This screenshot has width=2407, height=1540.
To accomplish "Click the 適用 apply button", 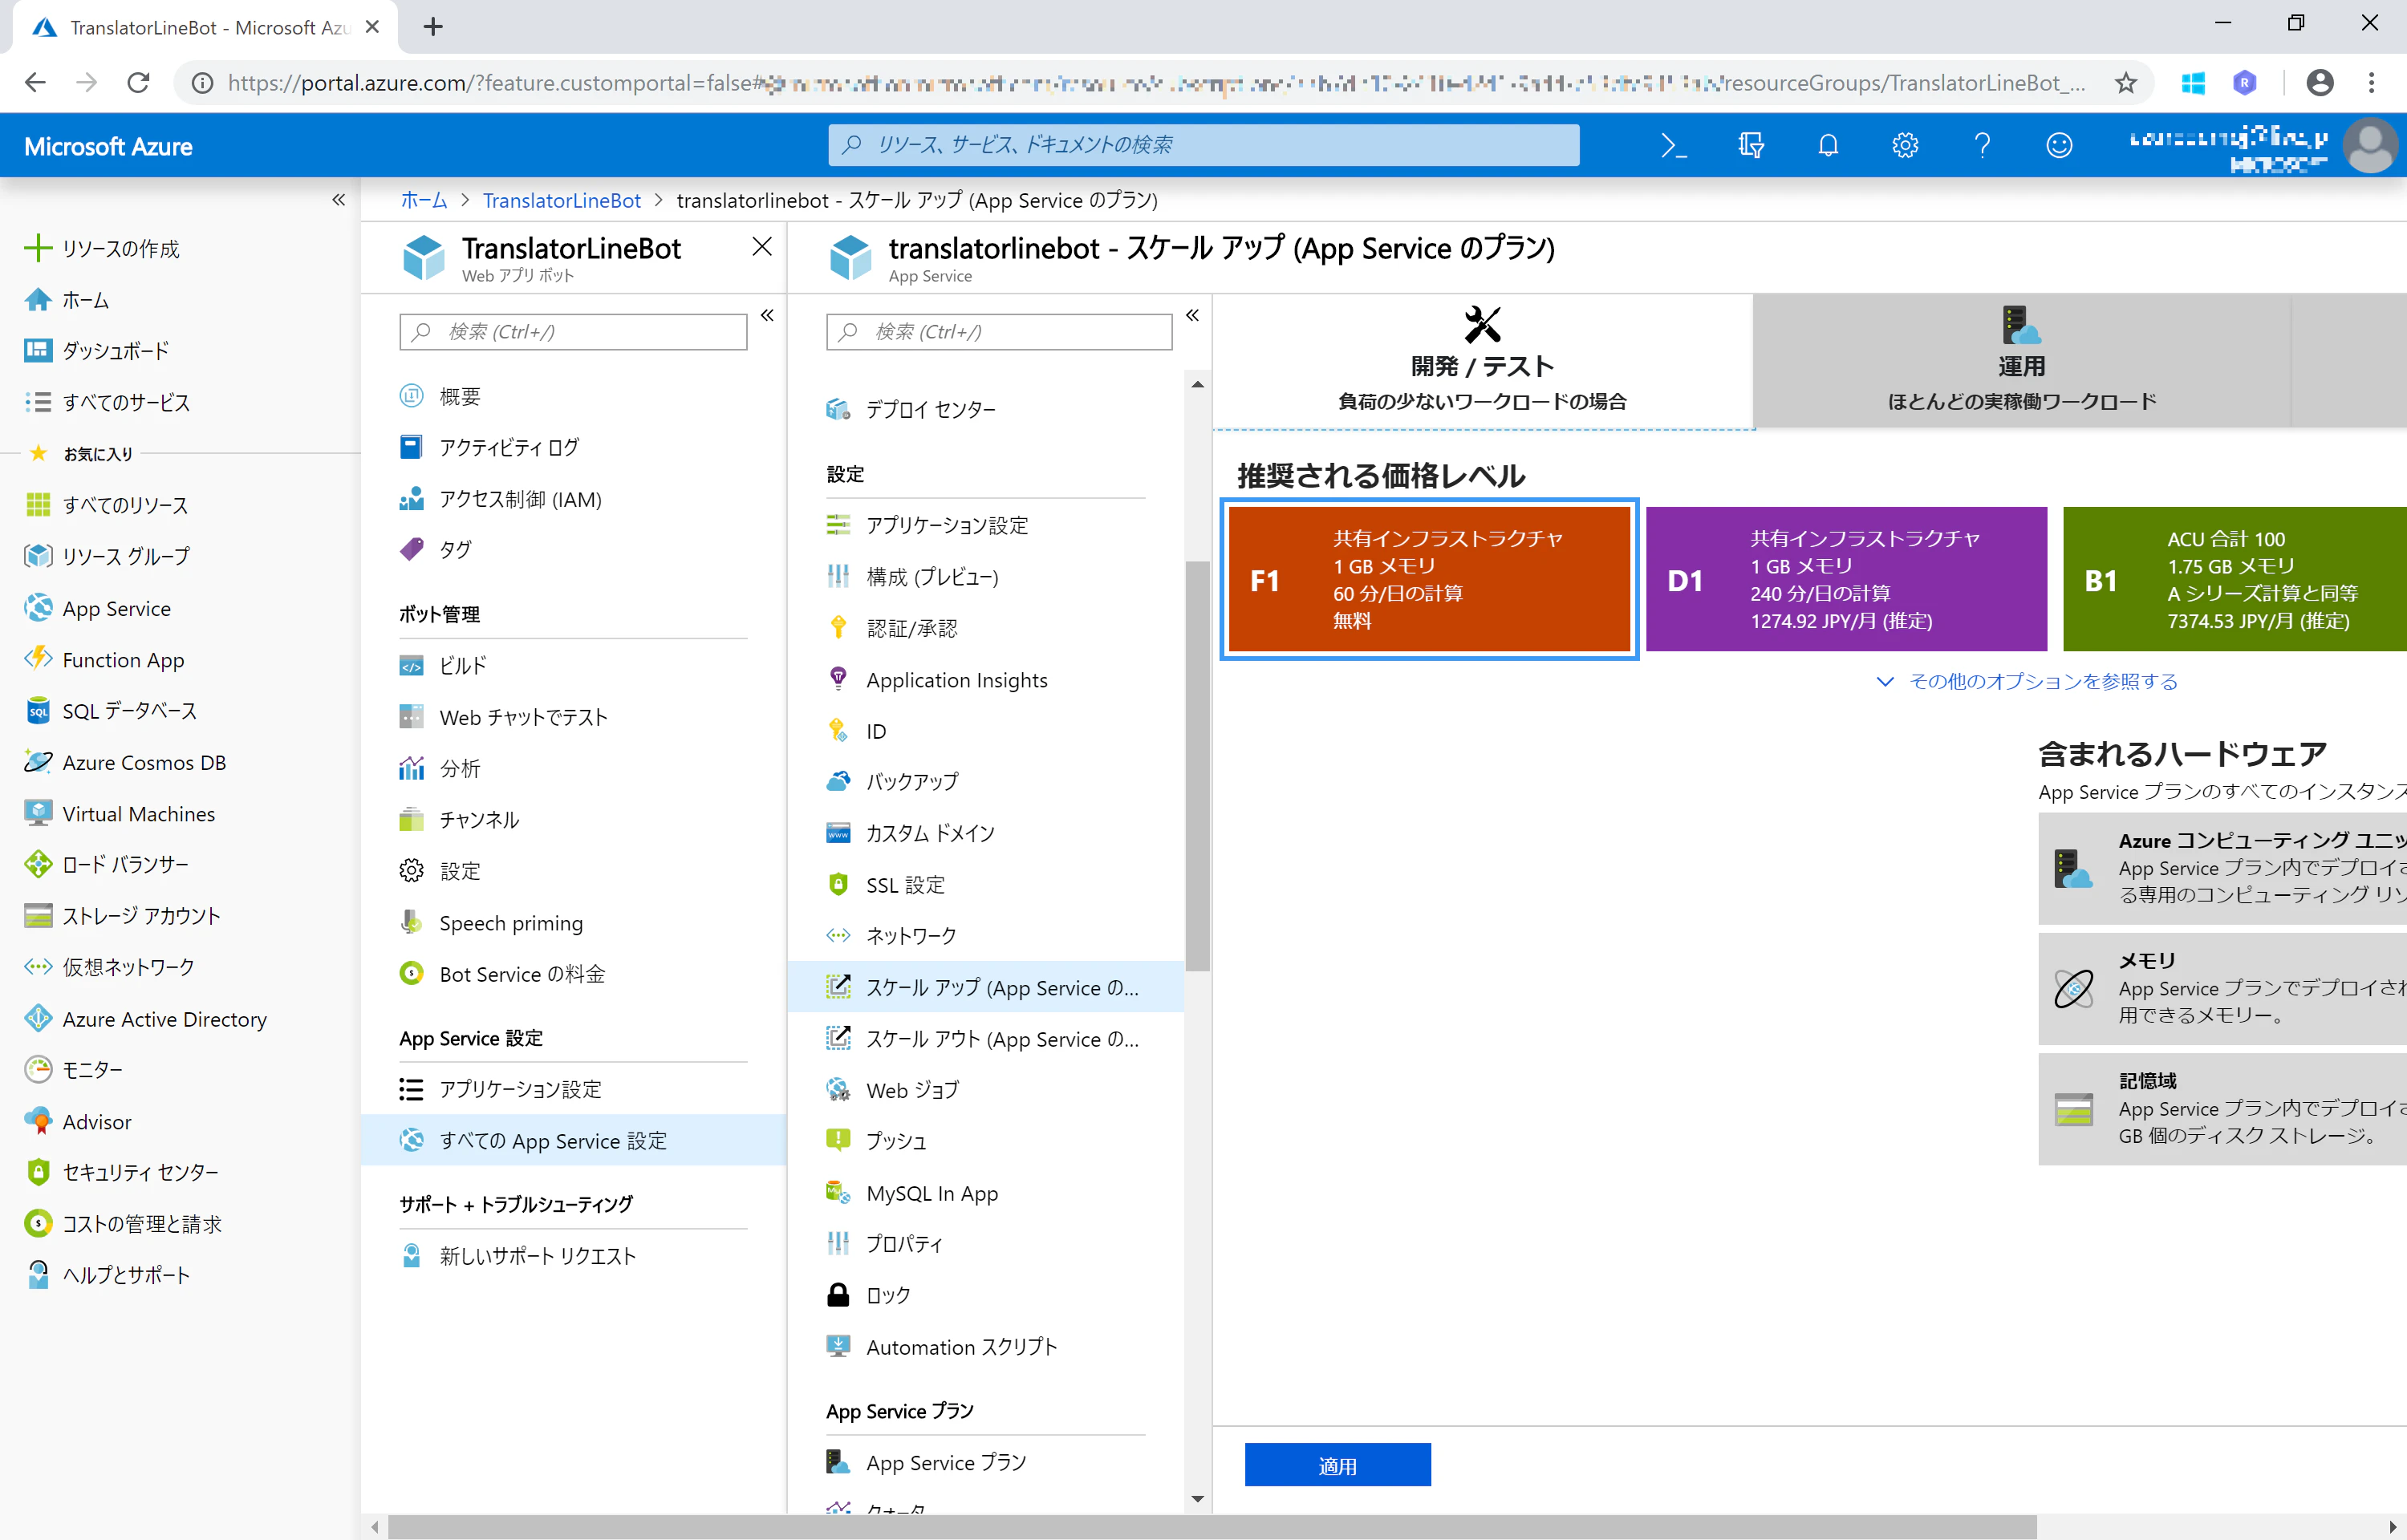I will 1337,1465.
